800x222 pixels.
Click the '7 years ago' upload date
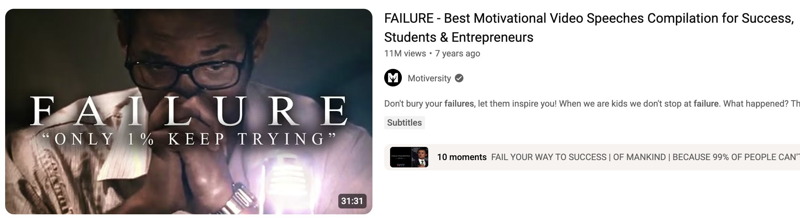458,53
